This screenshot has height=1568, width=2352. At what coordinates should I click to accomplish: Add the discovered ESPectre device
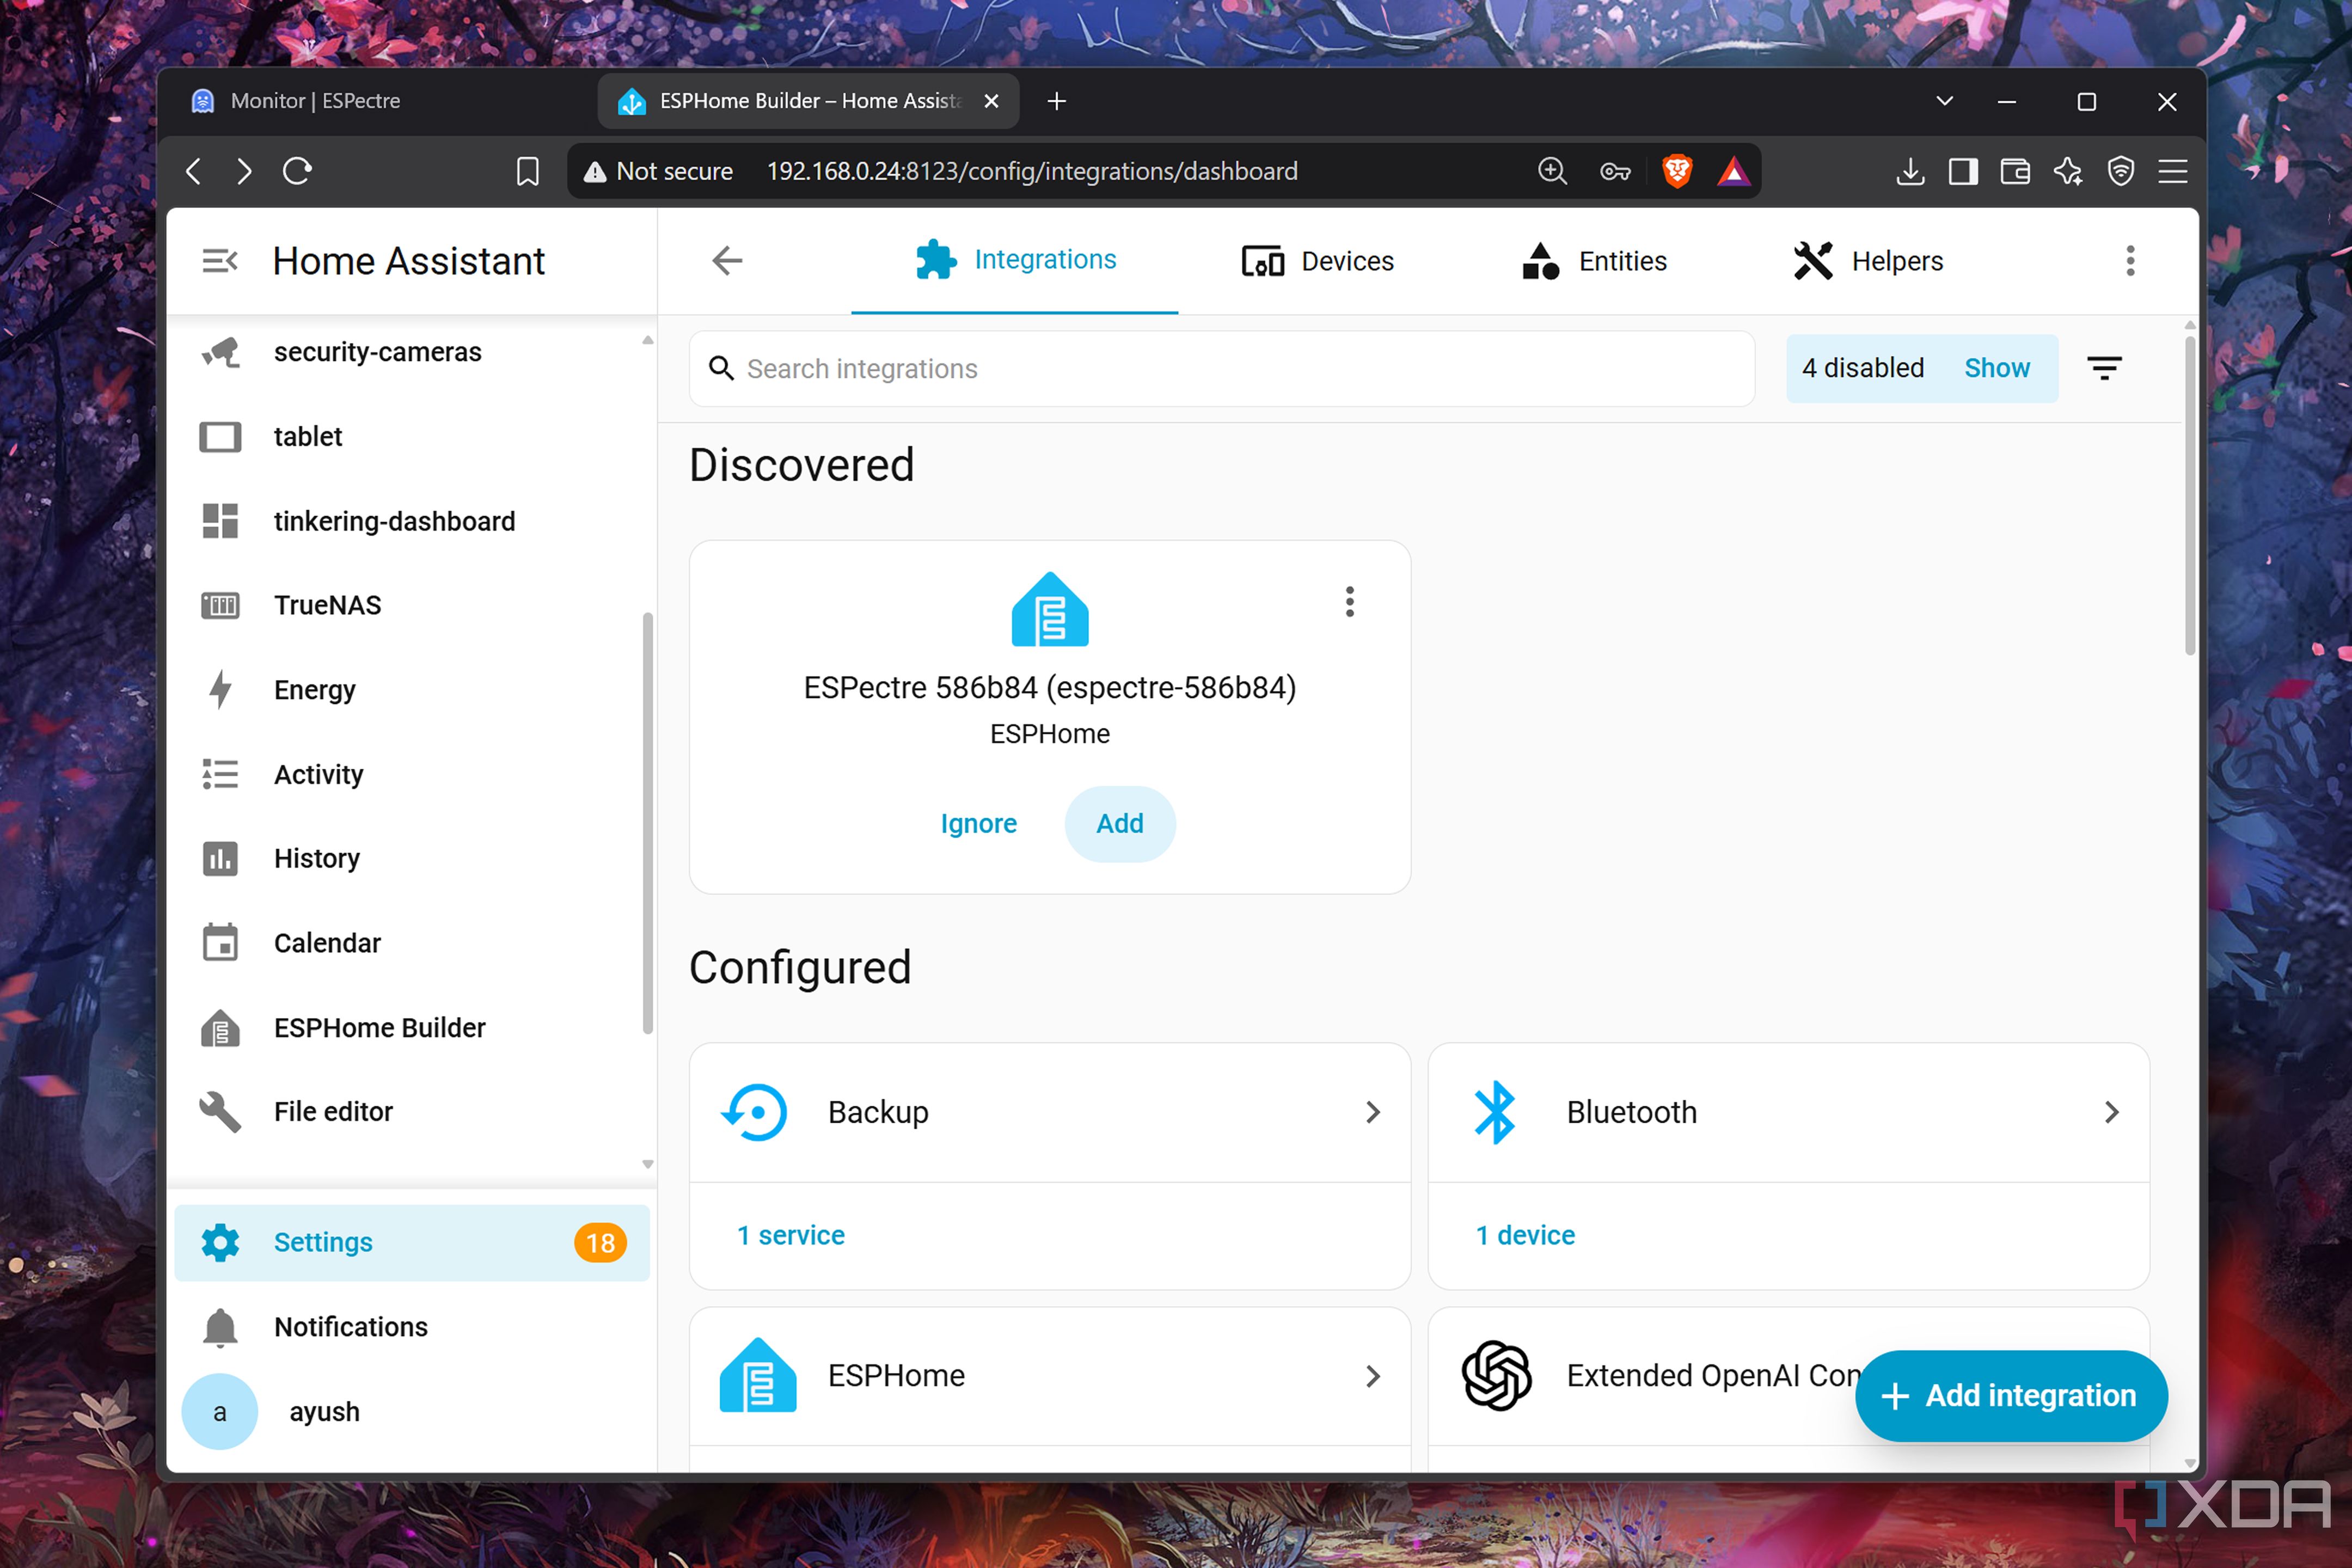tap(1119, 823)
